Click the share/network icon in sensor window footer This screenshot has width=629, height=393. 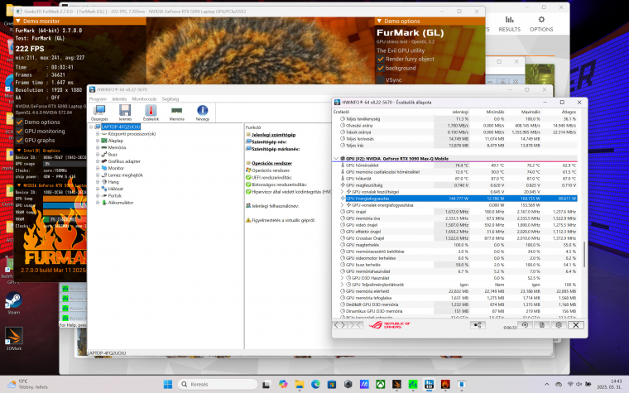click(x=478, y=325)
